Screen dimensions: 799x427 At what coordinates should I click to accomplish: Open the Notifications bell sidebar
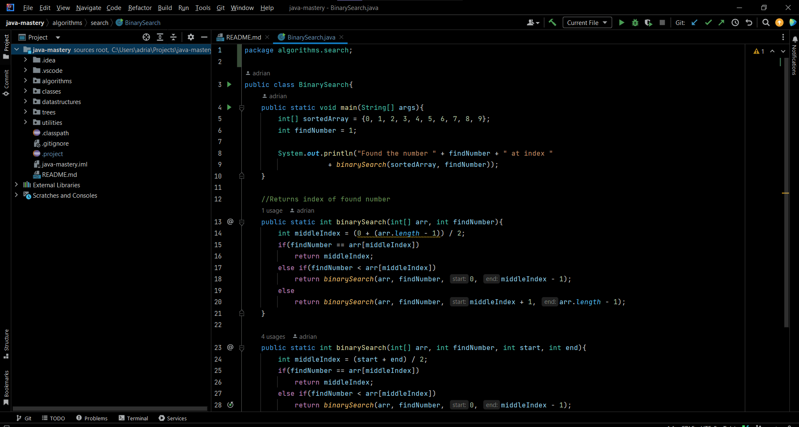[794, 55]
